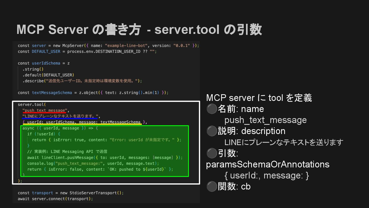Click the "async ({ userId, message }) =>" line
Screen dimensions: 369x208
(x=60, y=128)
